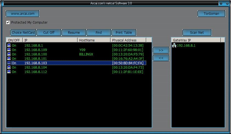Click the Scan Net button
The image size is (231, 134).
pos(197,33)
